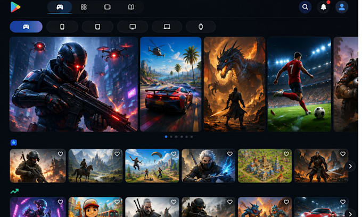Open the trending red car thumbnail
Screen dimensions: 362x217
pyautogui.click(x=322, y=207)
